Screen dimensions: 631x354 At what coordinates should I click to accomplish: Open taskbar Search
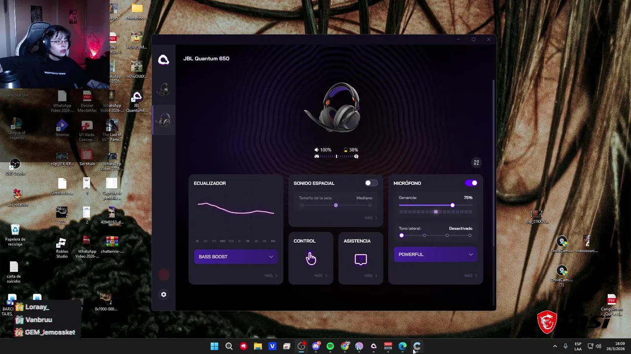click(x=229, y=346)
